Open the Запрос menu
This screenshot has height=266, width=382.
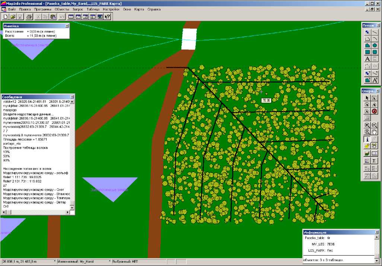pos(78,9)
